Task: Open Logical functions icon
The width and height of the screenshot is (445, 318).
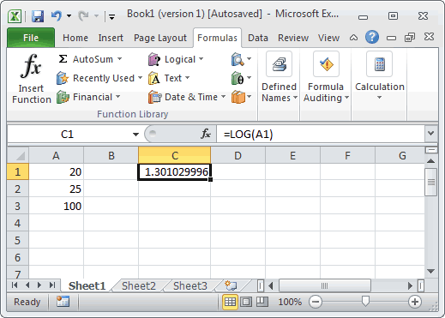Action: (154, 59)
